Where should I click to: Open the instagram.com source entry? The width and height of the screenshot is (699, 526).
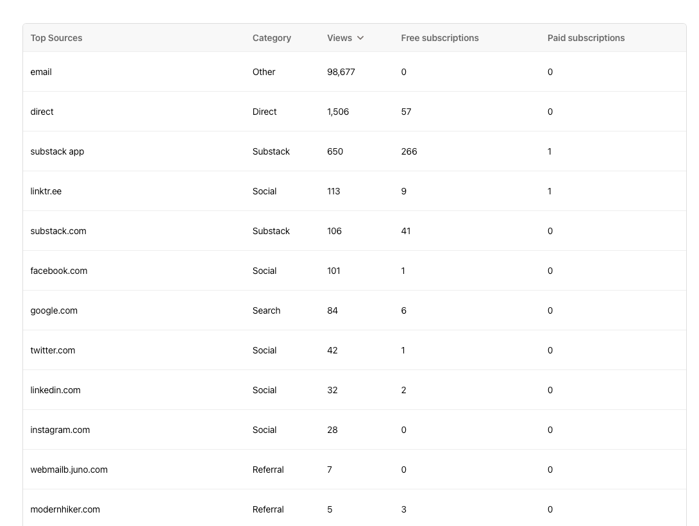(x=60, y=430)
